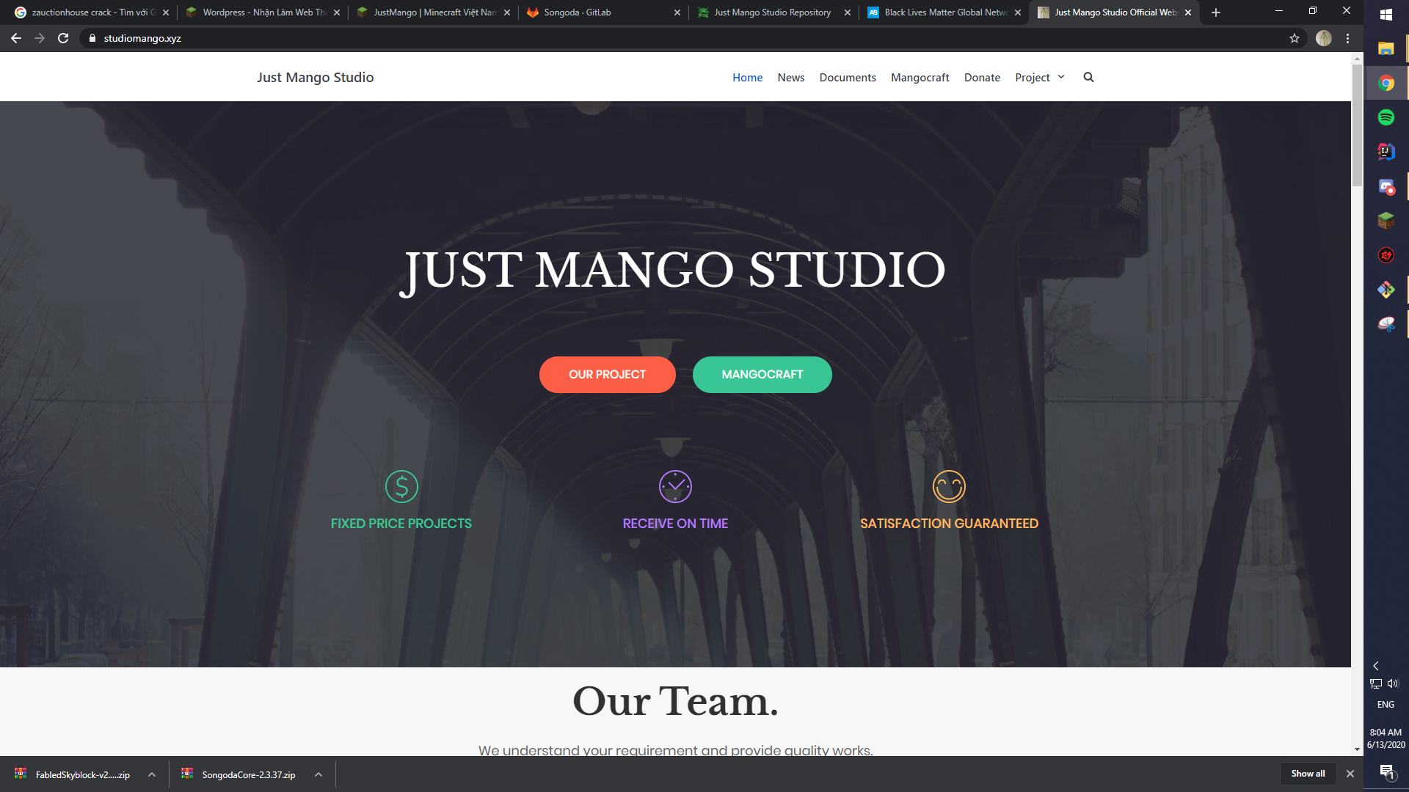The width and height of the screenshot is (1409, 792).
Task: Click the OUR PROJECT button
Action: coord(607,375)
